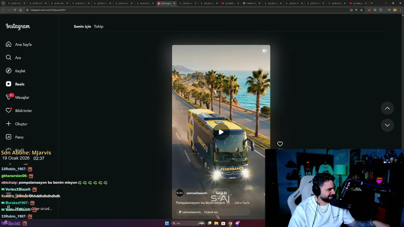Open the Reels section in sidebar
The height and width of the screenshot is (227, 404).
coord(15,84)
